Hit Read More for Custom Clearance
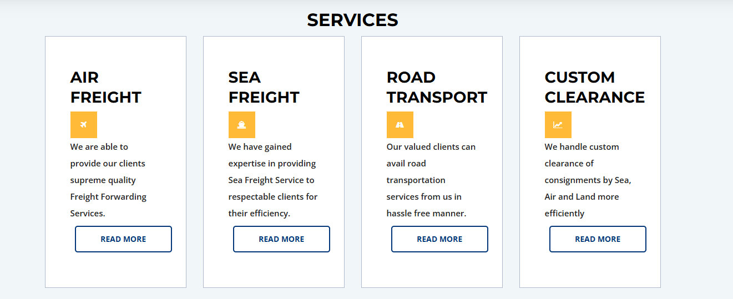The width and height of the screenshot is (733, 299). coord(598,239)
